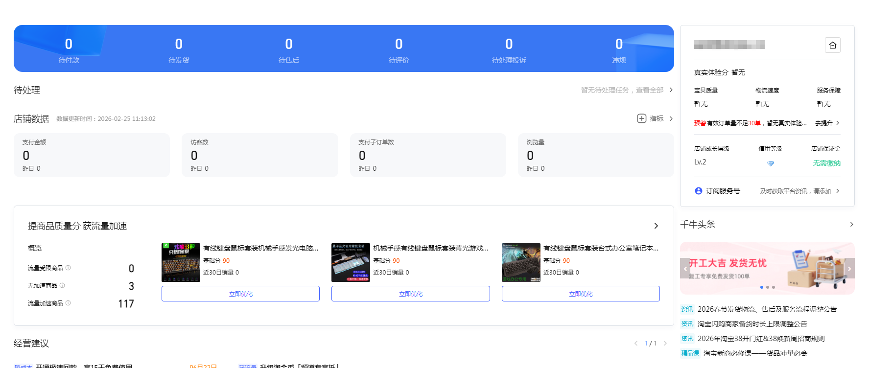Go to previous banner in 千牛头条 carousel
This screenshot has width=869, height=368.
pos(685,268)
